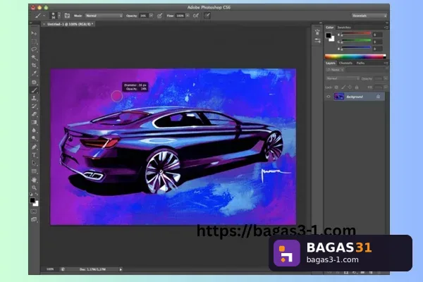Toggle Lock position in Layers panel
The image size is (423, 282).
click(x=350, y=87)
